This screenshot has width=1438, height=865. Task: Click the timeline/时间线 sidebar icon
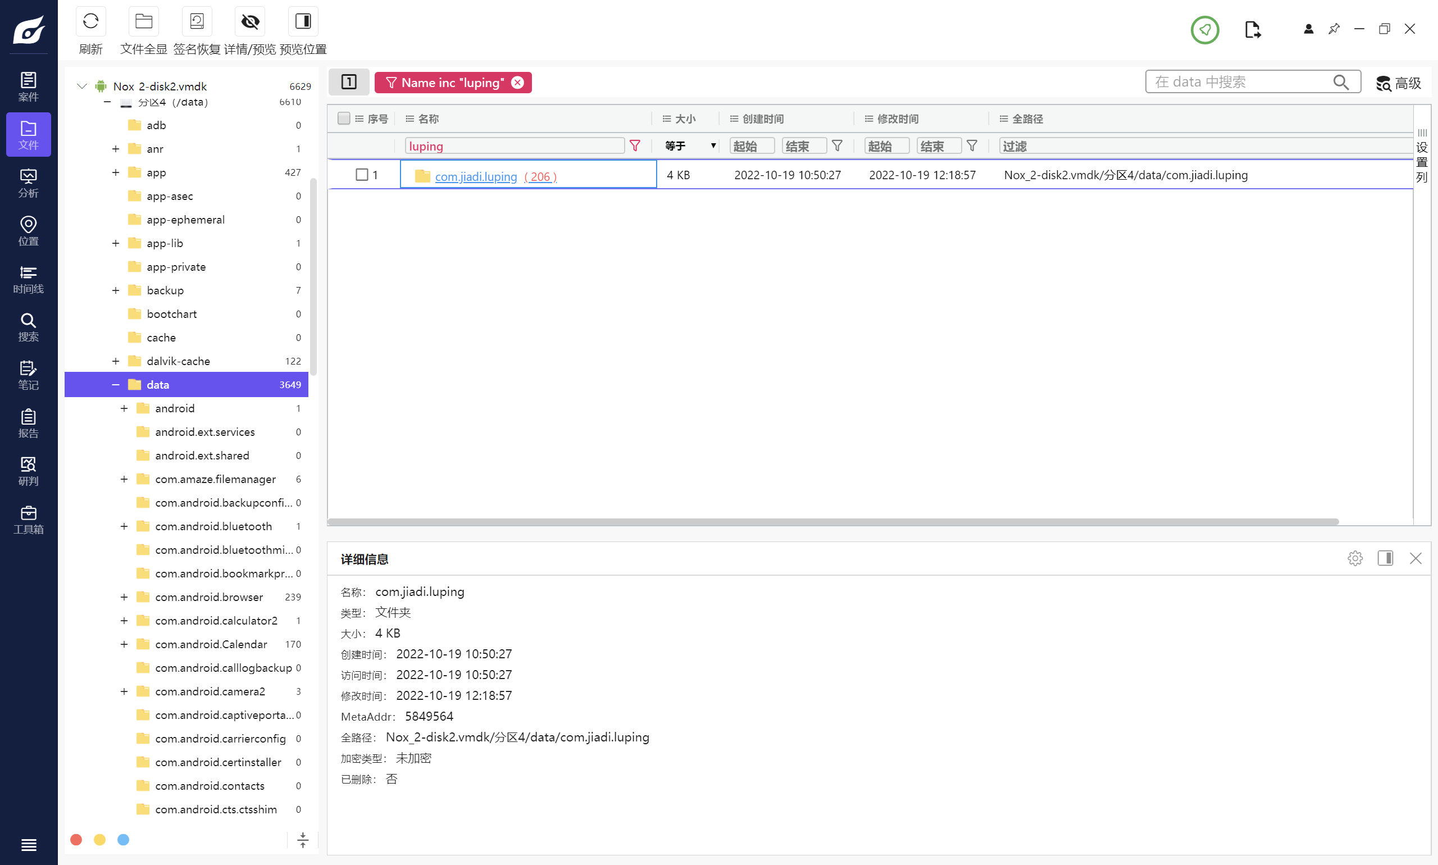pos(28,277)
